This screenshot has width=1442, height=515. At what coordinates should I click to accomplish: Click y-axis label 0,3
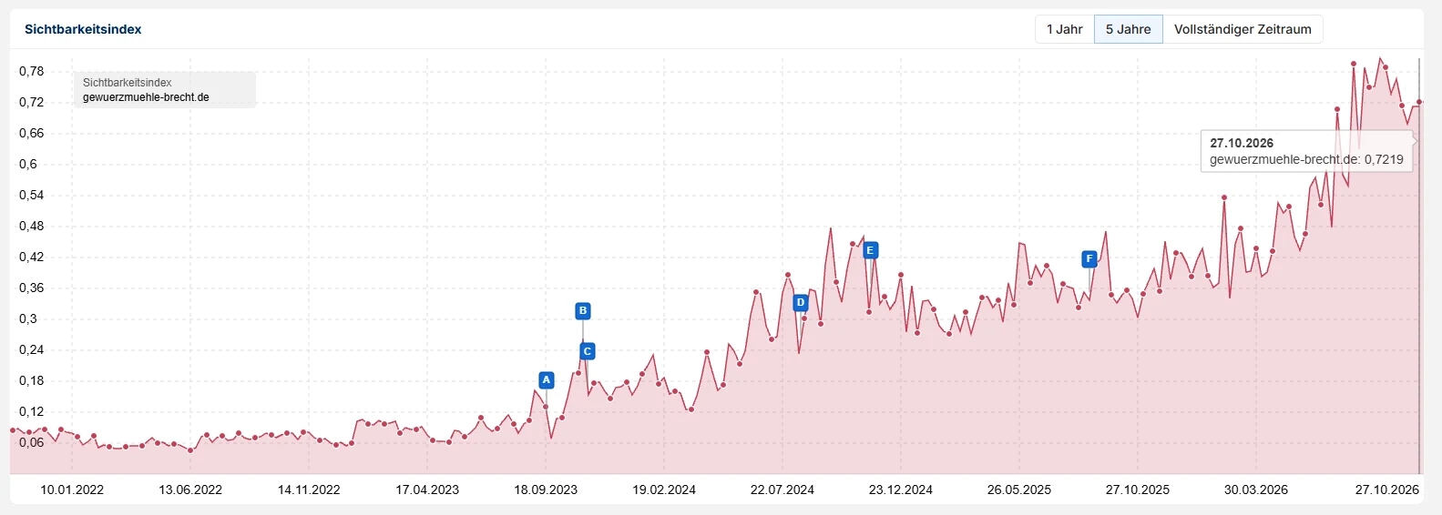point(28,318)
